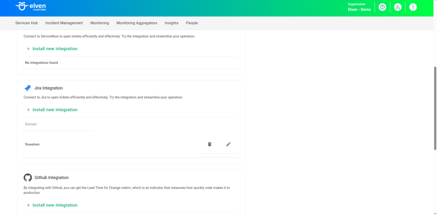The image size is (437, 216).
Task: Click the Elven Platform logo
Action: (30, 7)
